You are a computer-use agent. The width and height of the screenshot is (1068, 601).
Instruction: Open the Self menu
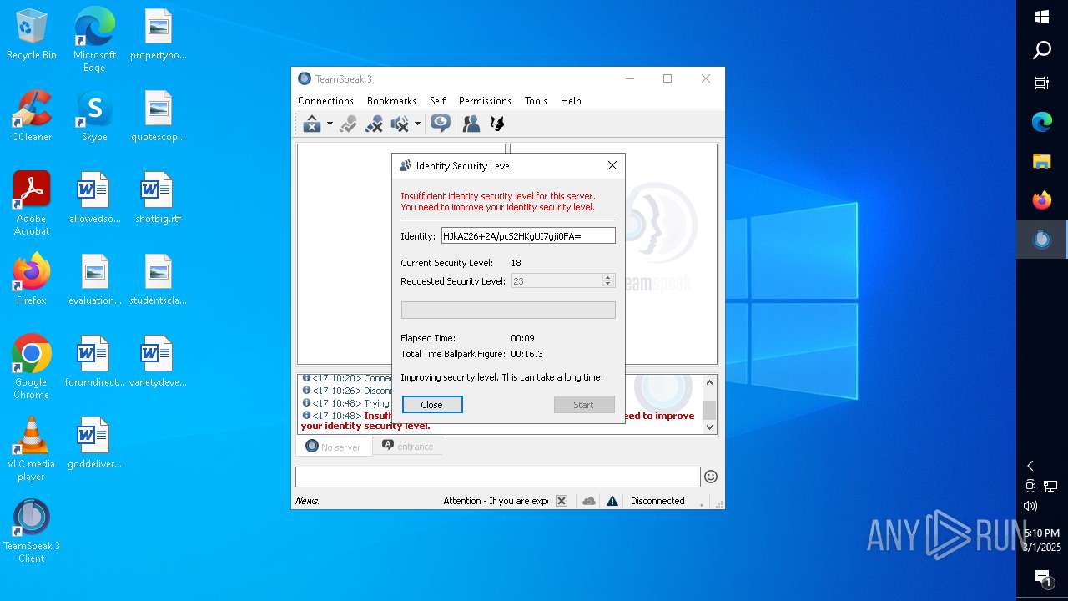coord(437,101)
